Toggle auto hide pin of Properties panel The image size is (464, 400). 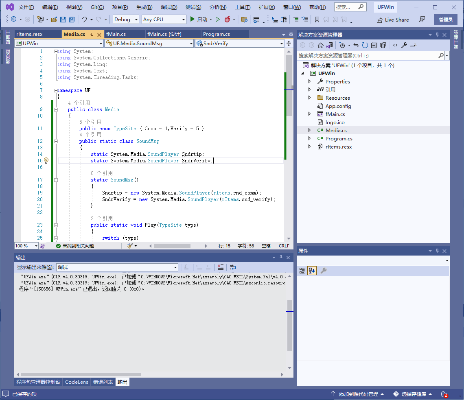pyautogui.click(x=438, y=251)
